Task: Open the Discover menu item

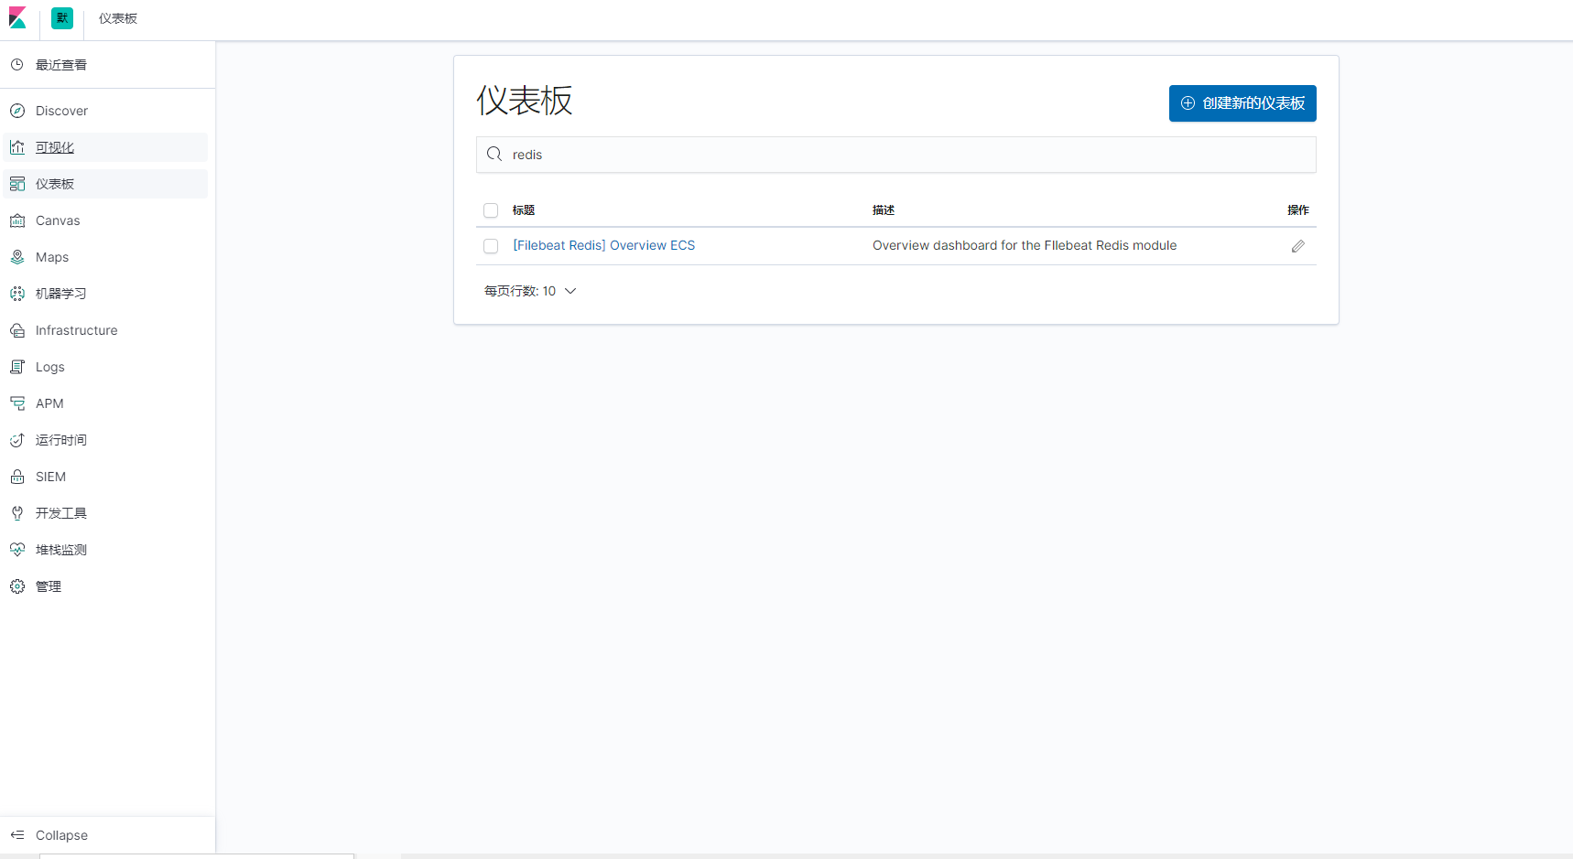Action: [61, 111]
